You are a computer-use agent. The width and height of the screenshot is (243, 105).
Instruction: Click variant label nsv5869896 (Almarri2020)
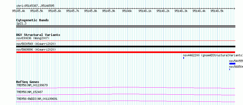point(36,50)
